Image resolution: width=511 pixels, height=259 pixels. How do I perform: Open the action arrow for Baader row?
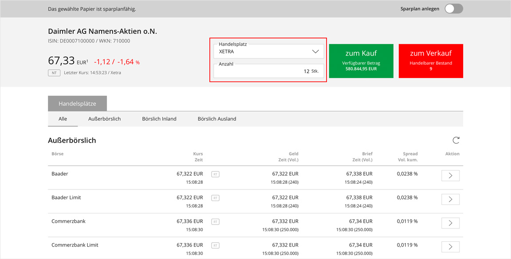point(450,176)
